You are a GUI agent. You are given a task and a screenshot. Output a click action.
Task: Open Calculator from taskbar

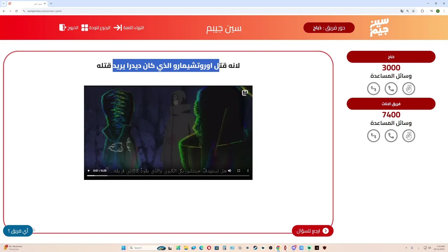[x=224, y=248]
